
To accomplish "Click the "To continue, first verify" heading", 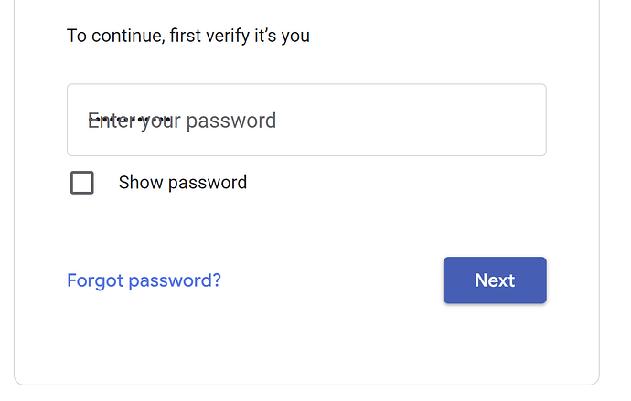I will 188,37.
